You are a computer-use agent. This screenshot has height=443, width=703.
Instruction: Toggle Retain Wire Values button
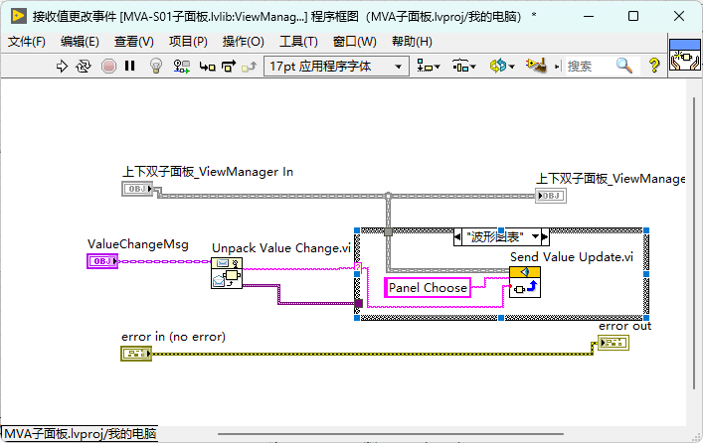coord(182,67)
